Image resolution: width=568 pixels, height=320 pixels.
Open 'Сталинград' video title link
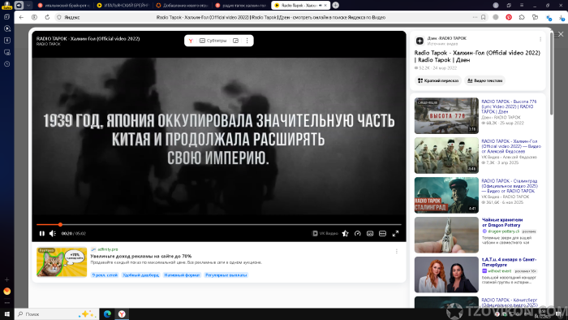[510, 186]
